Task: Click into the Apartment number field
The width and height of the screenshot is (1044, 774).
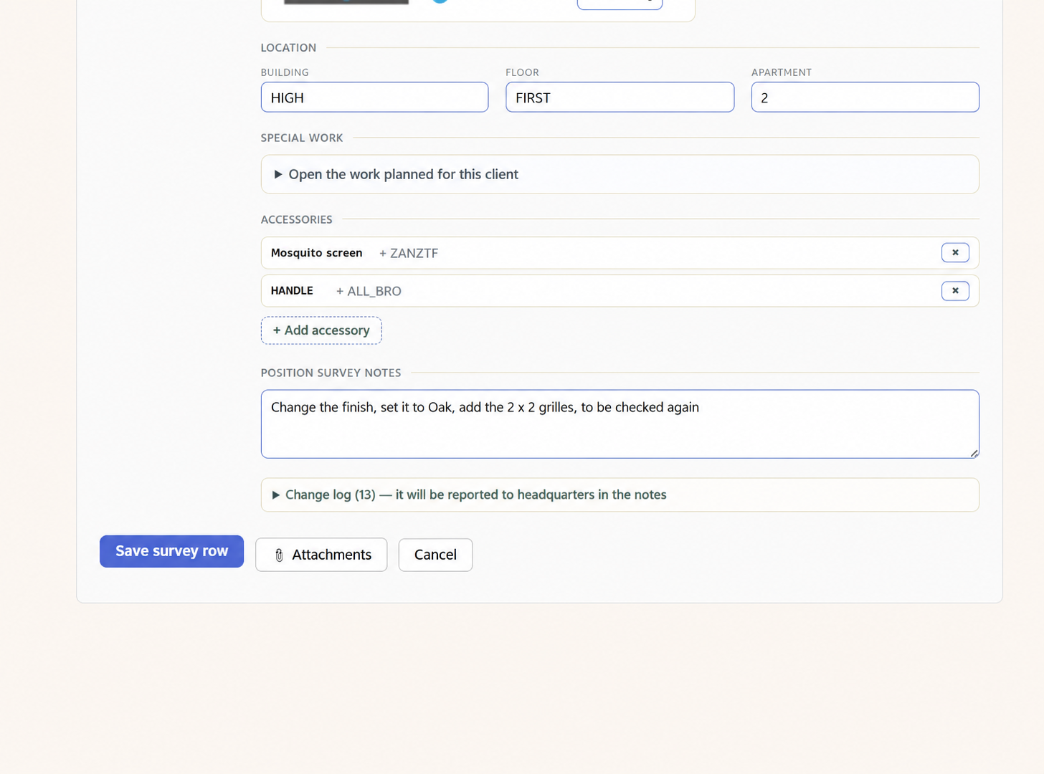Action: pyautogui.click(x=865, y=97)
